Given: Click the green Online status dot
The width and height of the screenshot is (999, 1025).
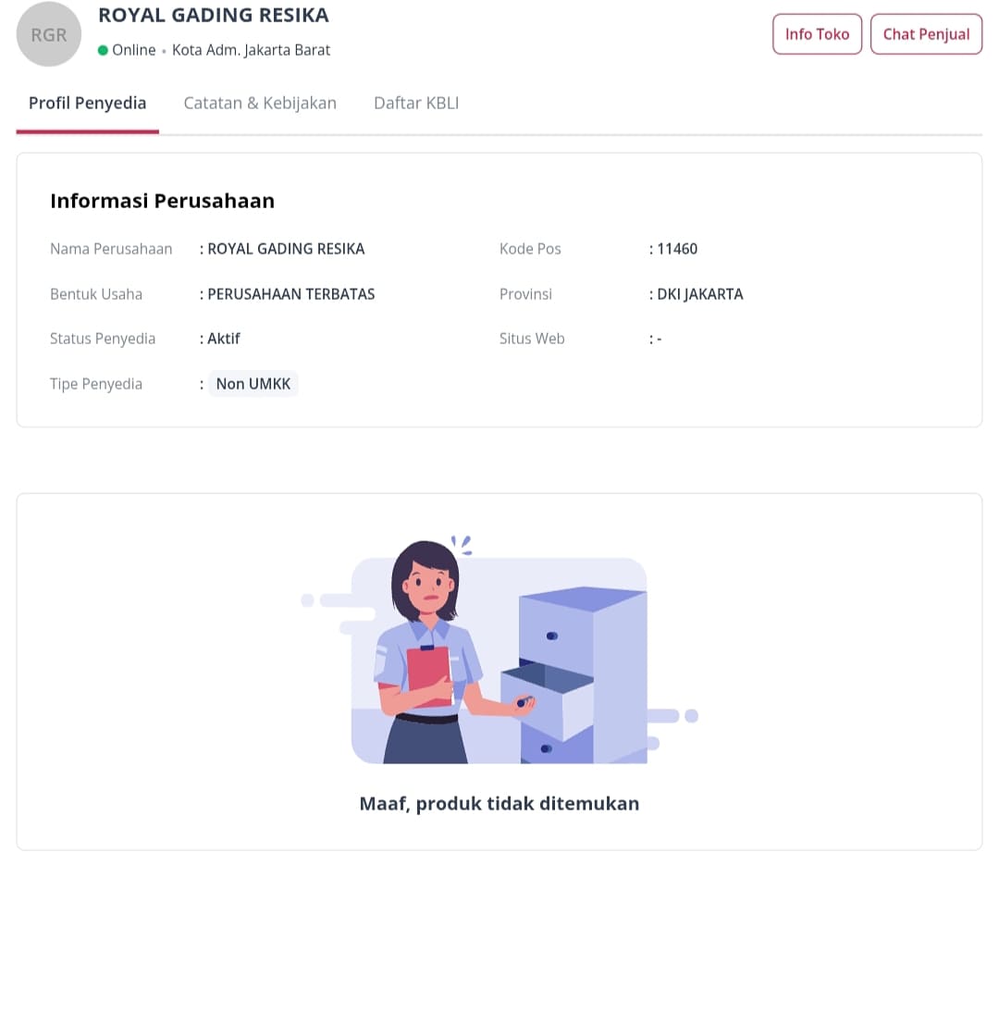Looking at the screenshot, I should [x=103, y=50].
